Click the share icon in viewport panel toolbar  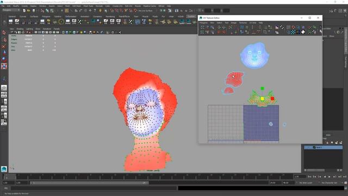pyautogui.click(x=120, y=33)
